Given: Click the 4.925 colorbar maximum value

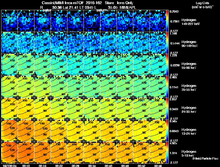Looking at the screenshot, I should point(173,143).
